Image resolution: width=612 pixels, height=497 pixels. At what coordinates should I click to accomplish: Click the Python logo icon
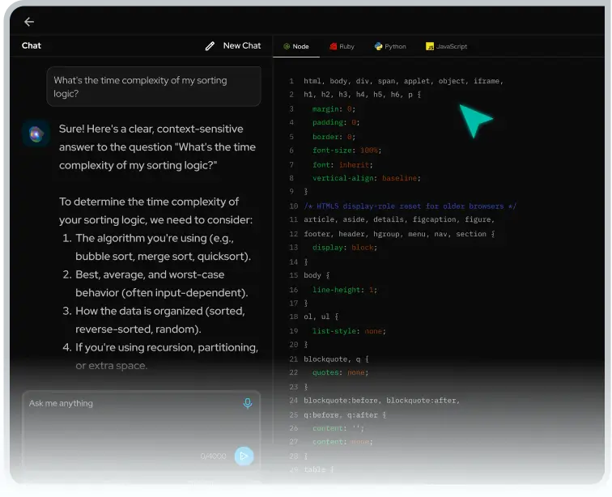click(378, 46)
